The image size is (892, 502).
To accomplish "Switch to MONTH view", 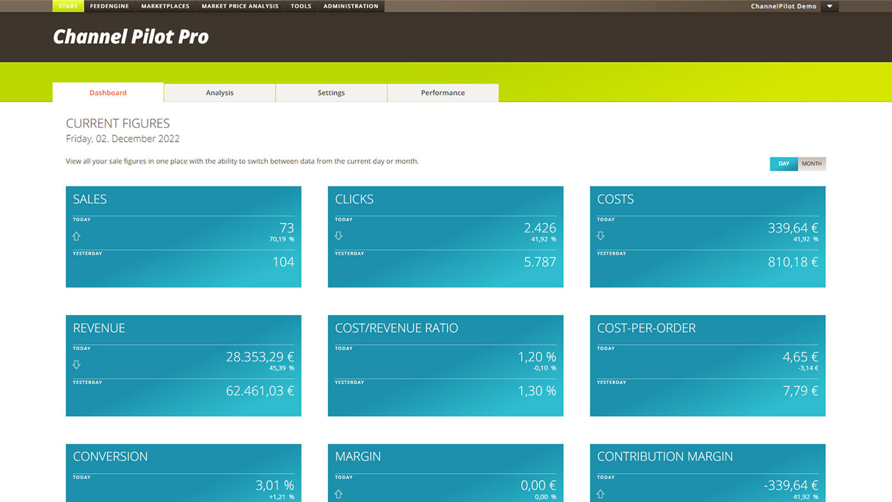I will pyautogui.click(x=811, y=163).
